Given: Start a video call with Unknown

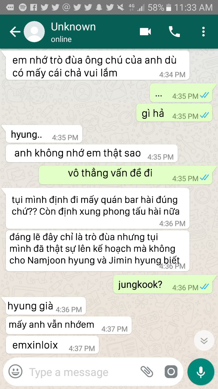Looking at the screenshot, I should (x=145, y=31).
